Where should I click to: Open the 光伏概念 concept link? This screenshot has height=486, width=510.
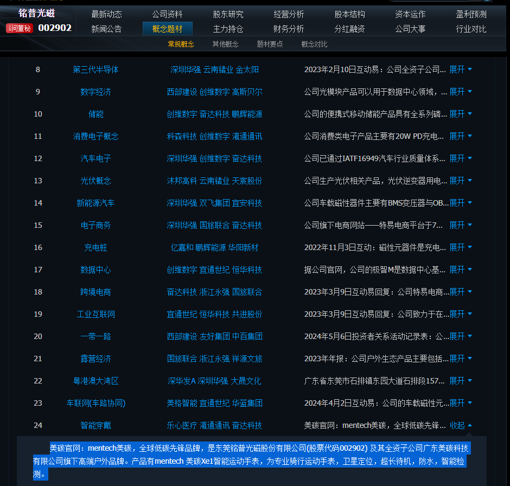[95, 181]
